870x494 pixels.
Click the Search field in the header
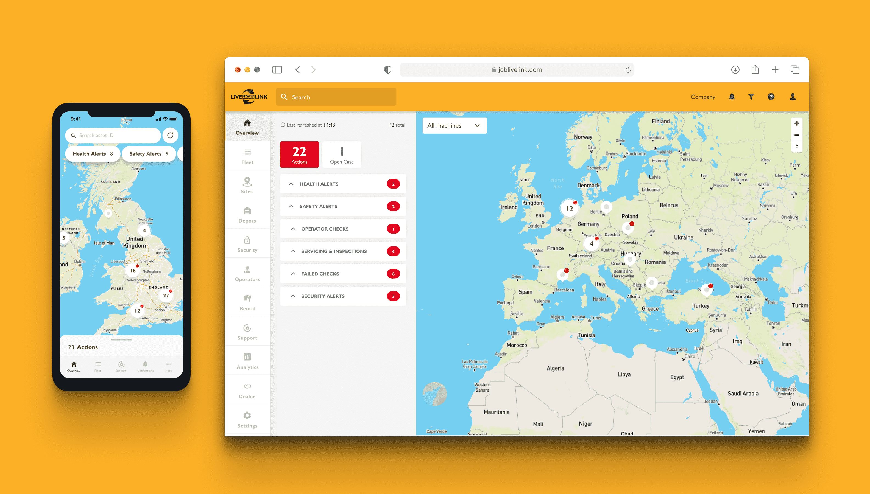[336, 97]
